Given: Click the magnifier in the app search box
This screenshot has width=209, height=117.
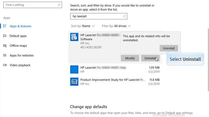Looking at the screenshot, I should [x=124, y=16].
